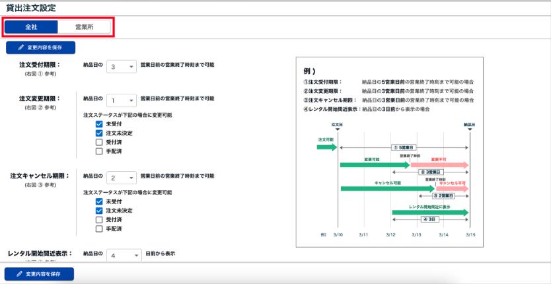The width and height of the screenshot is (551, 284).
Task: Click the pencil icon on the bottom save button
Action: tap(19, 273)
